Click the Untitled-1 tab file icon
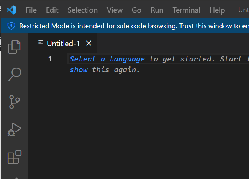249x179 pixels. pos(41,43)
